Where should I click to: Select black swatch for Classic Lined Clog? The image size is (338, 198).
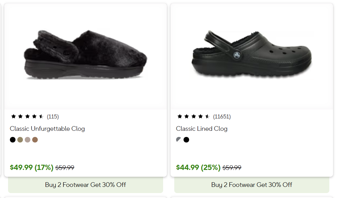[186, 140]
